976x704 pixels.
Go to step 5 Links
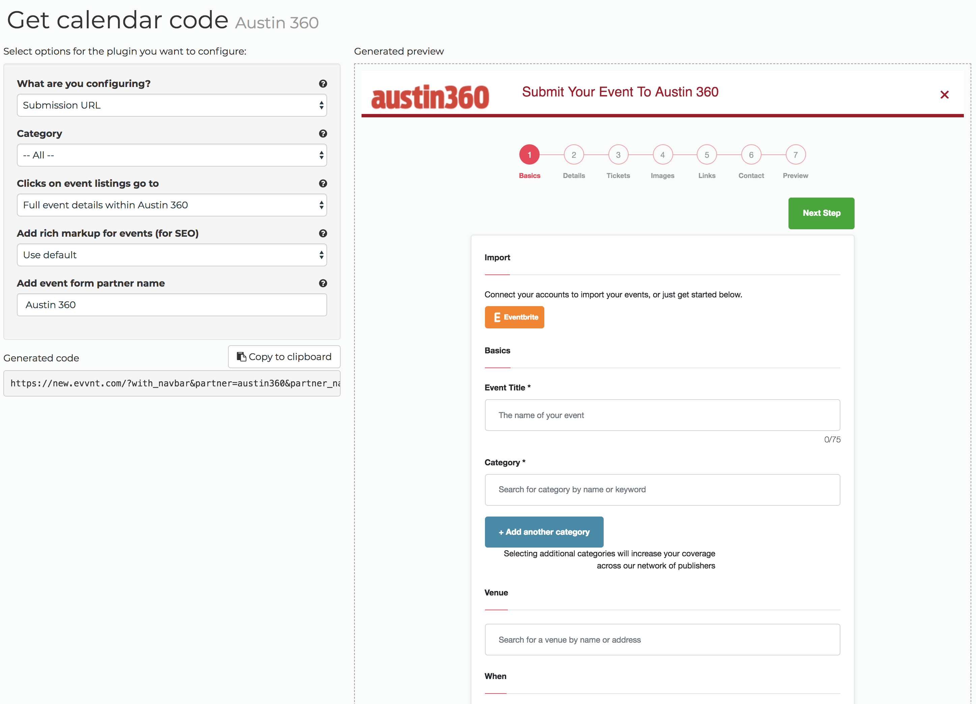click(x=707, y=154)
